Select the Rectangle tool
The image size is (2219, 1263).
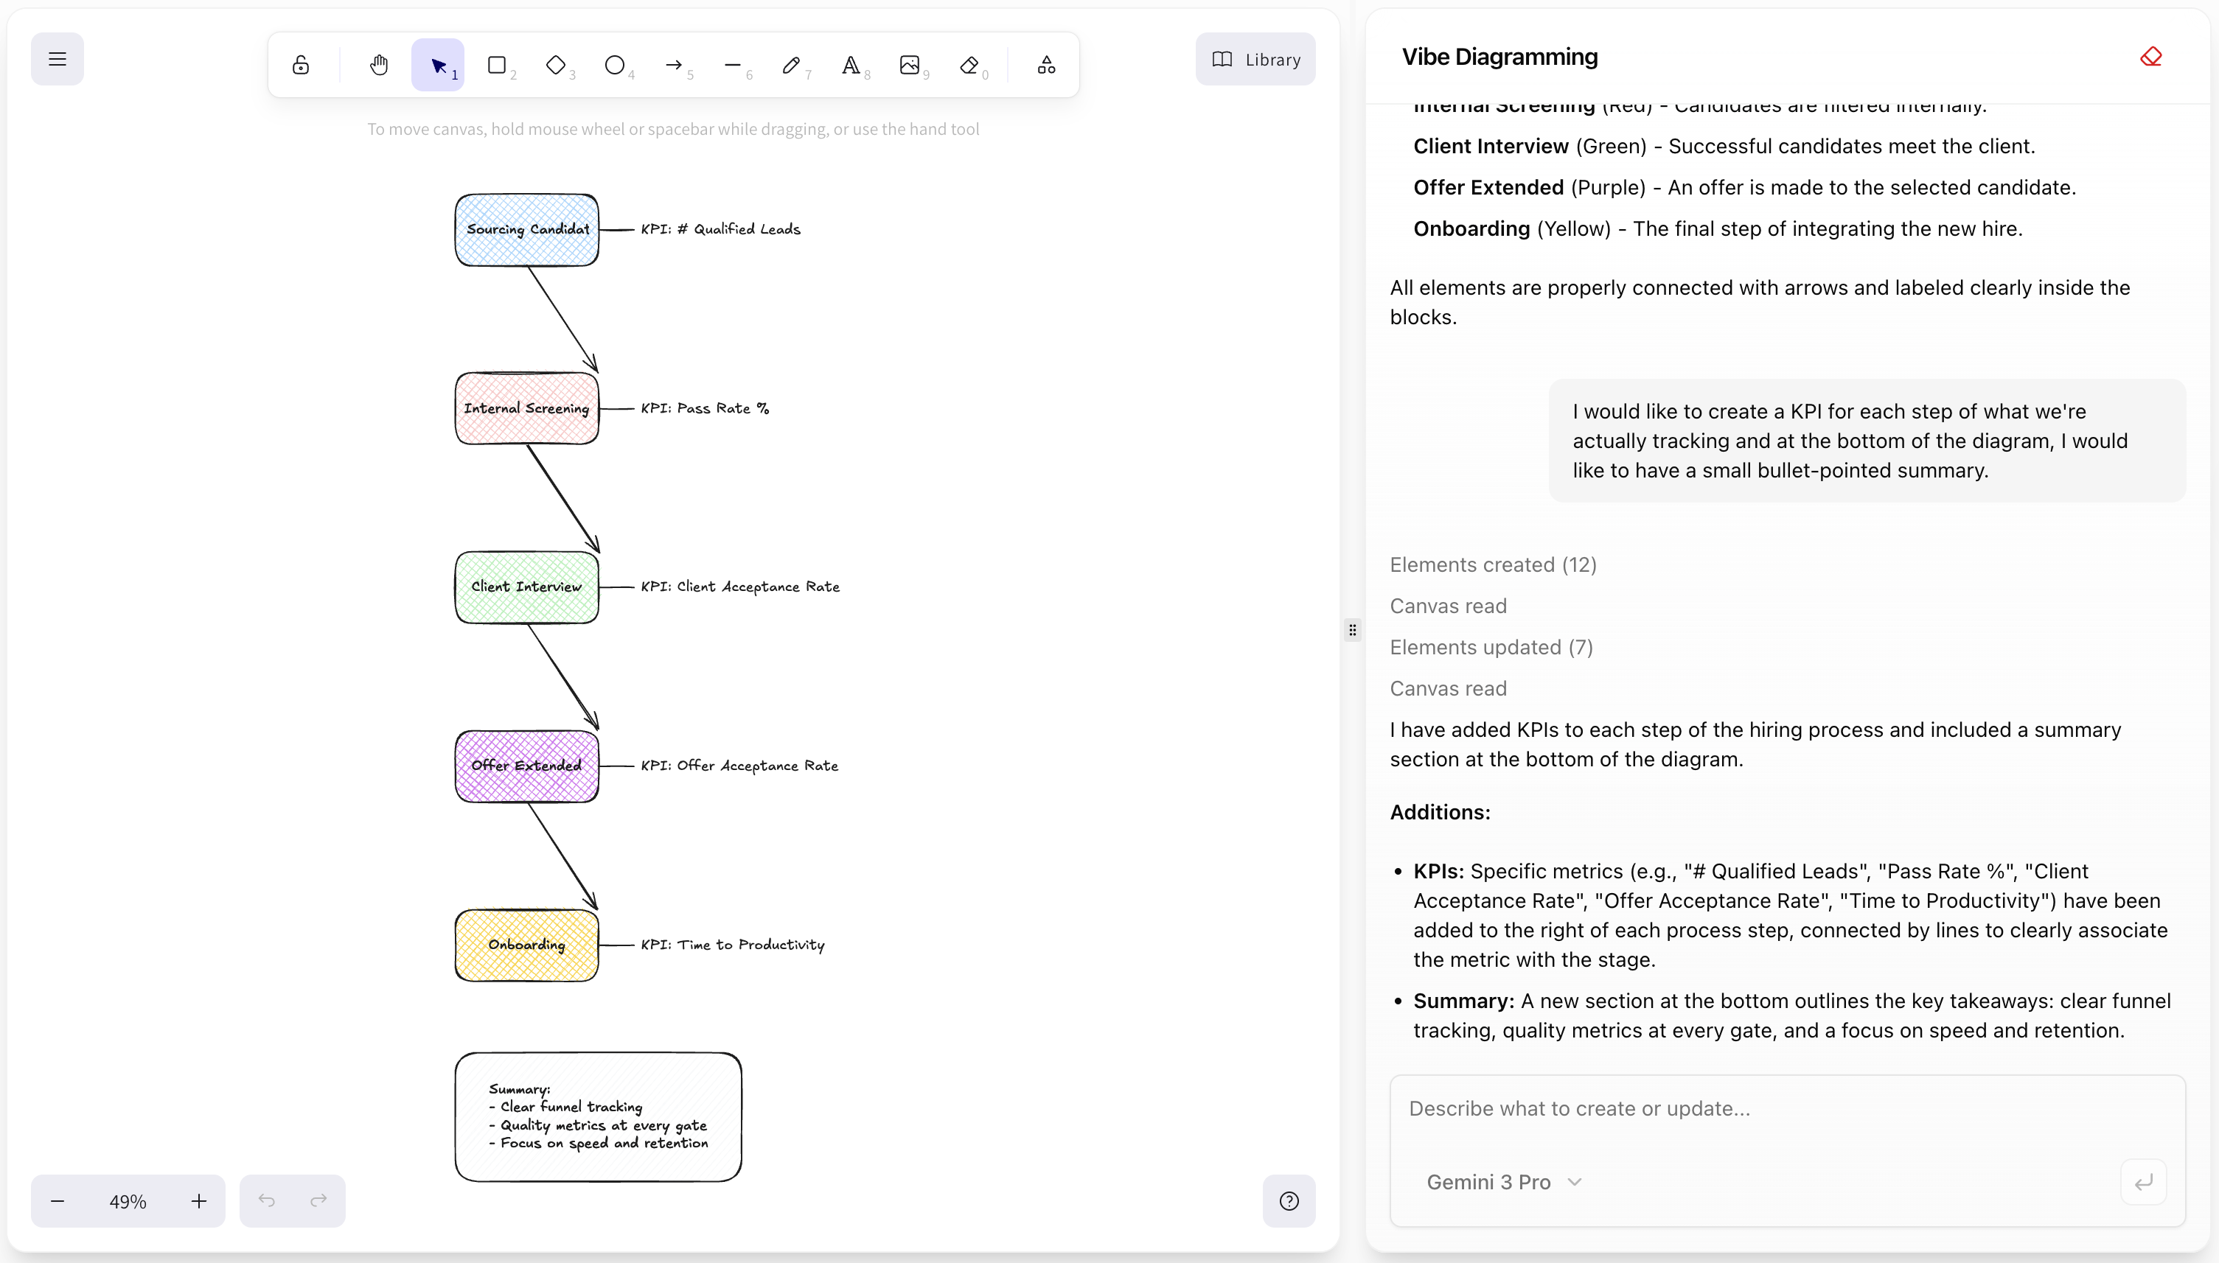coord(498,65)
